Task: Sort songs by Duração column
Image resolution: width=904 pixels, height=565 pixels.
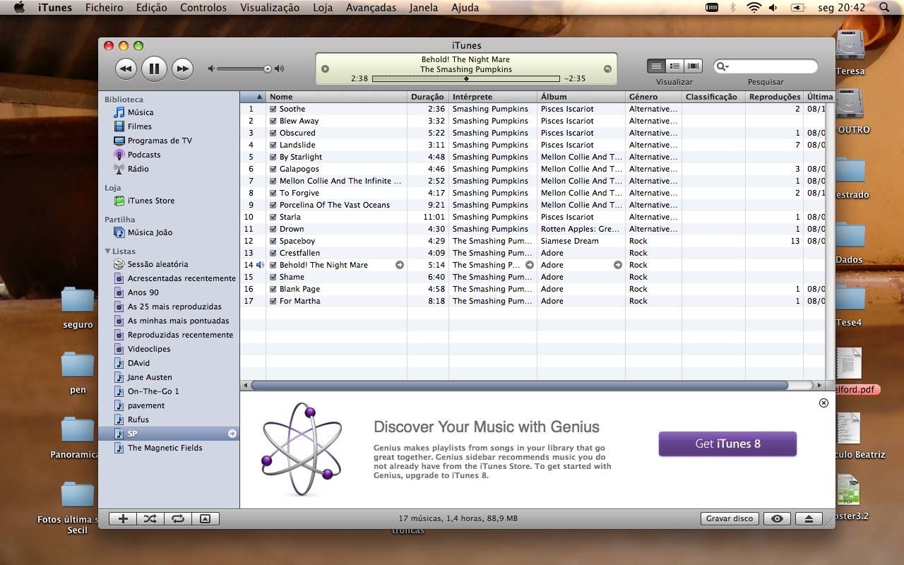Action: point(428,97)
